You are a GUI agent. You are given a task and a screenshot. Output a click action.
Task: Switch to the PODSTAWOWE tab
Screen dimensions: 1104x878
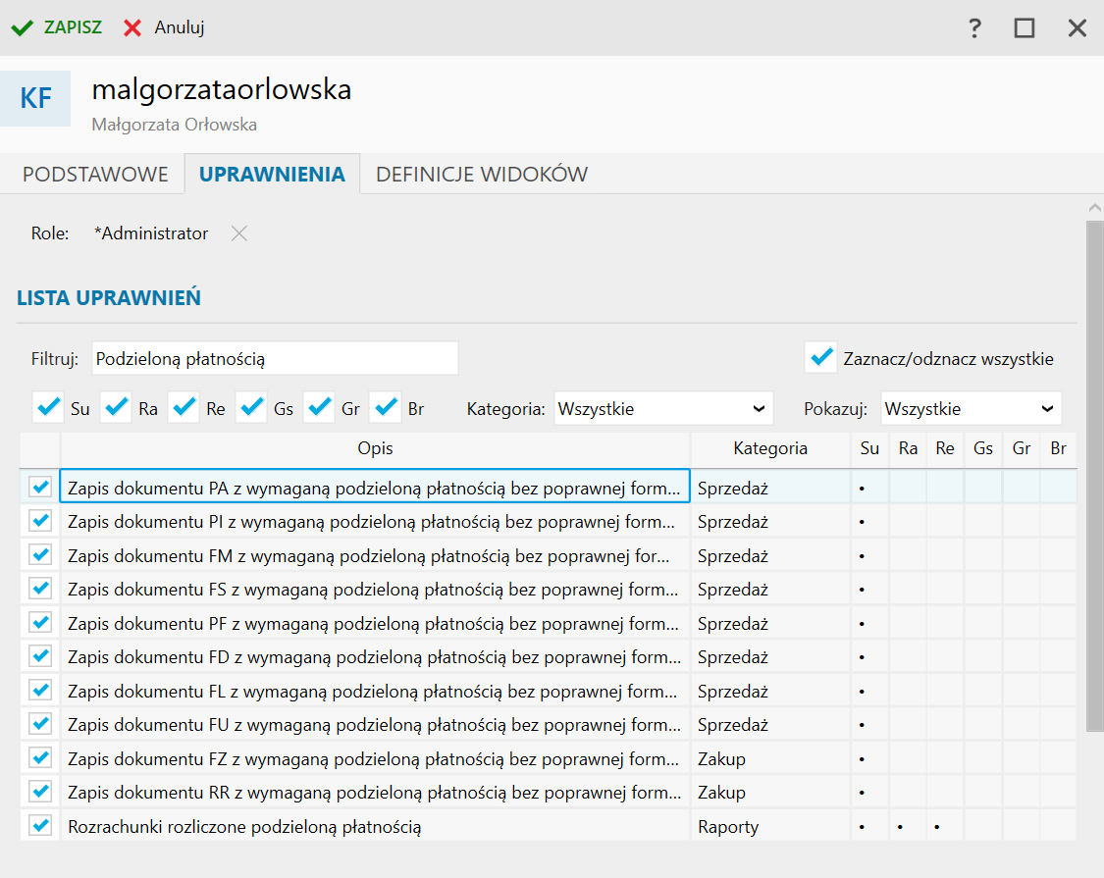click(95, 174)
